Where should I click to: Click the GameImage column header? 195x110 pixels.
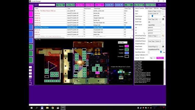pos(108,9)
